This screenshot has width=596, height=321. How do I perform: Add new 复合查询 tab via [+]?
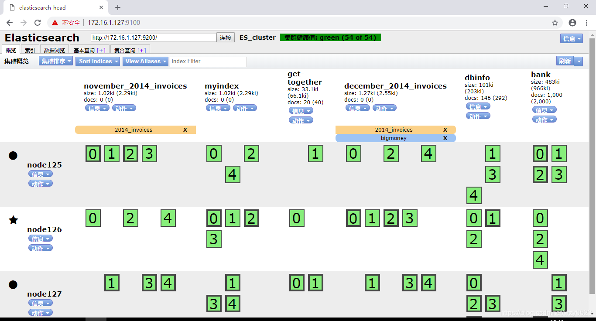(x=141, y=51)
